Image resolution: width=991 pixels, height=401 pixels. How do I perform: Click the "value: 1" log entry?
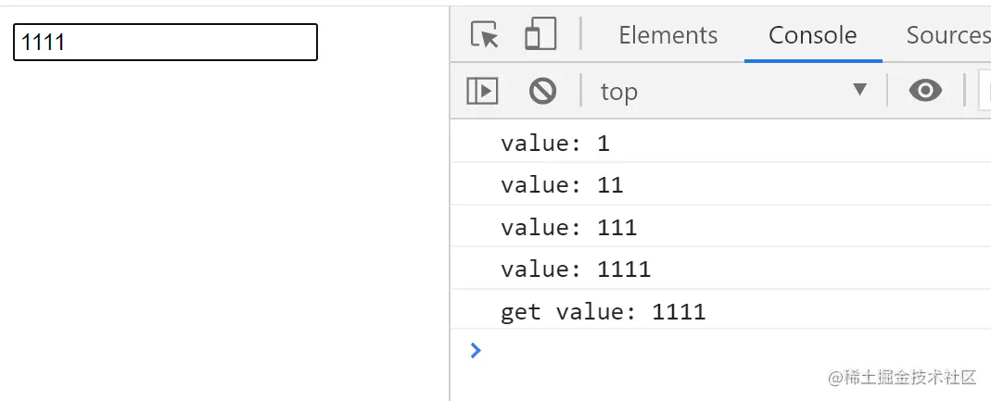[555, 144]
